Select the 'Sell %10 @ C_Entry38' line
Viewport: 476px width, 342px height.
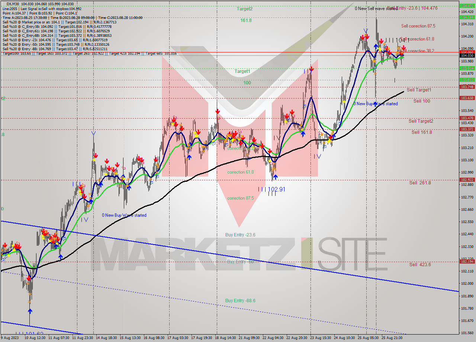tap(57, 26)
